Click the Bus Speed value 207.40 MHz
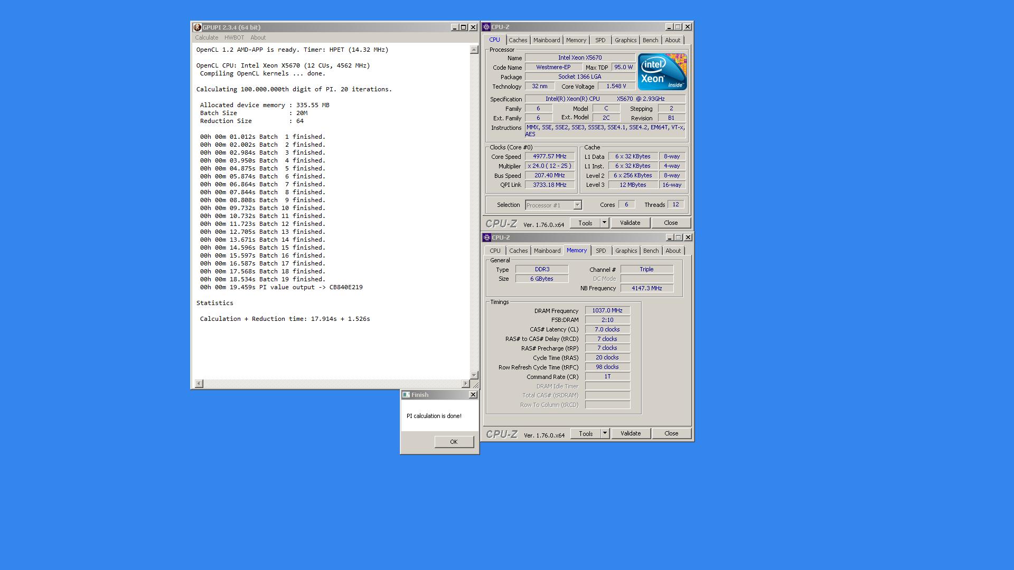 click(550, 176)
